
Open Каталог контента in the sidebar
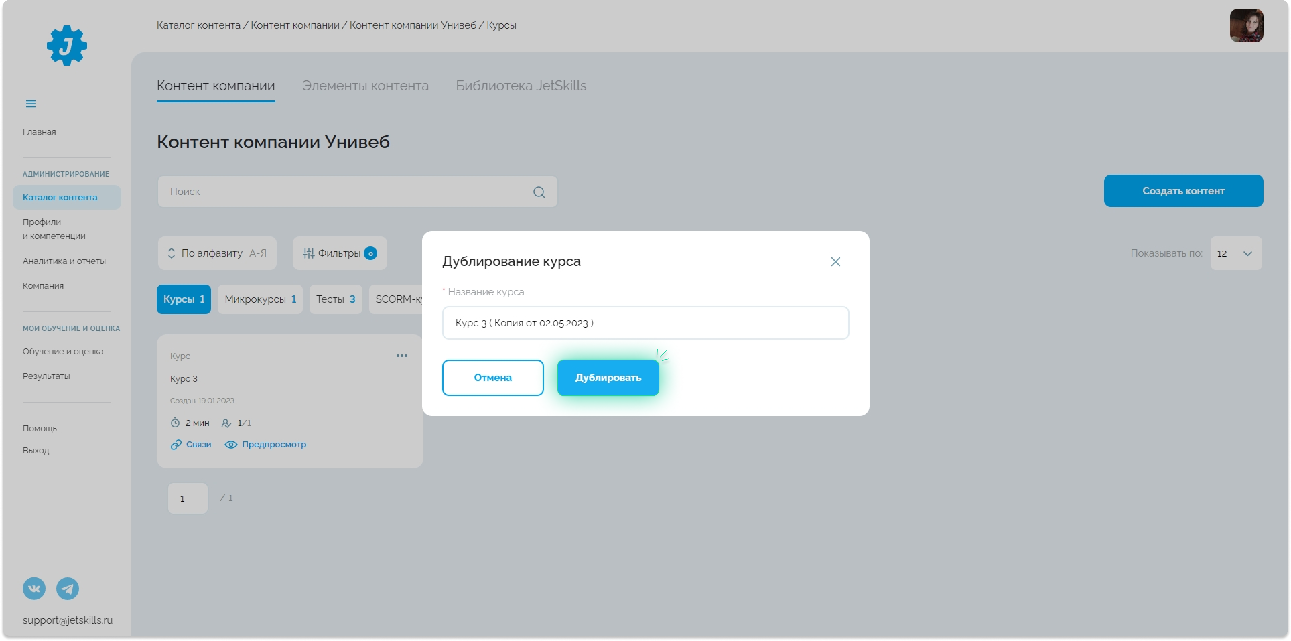click(x=67, y=198)
